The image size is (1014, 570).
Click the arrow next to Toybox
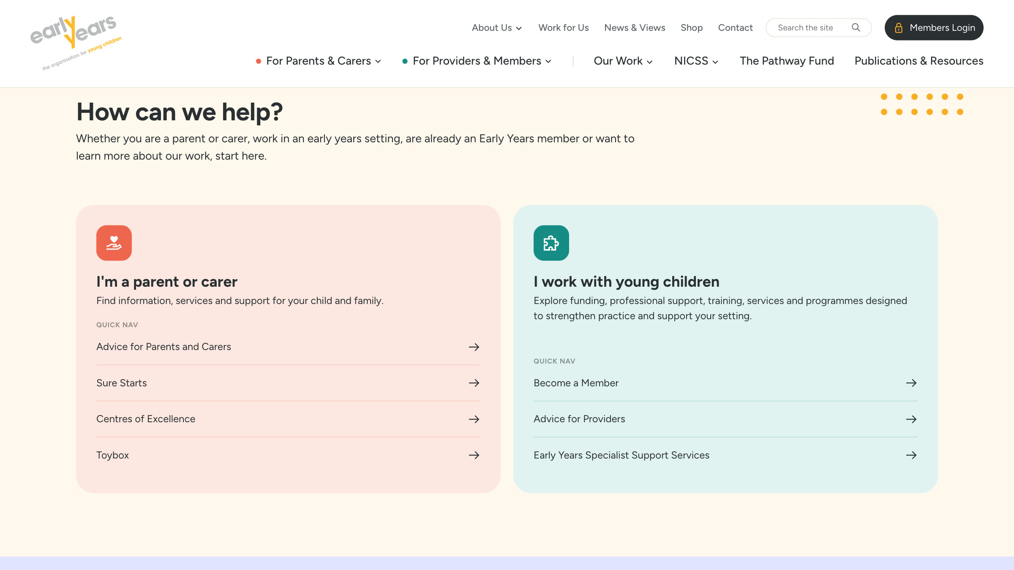[474, 455]
